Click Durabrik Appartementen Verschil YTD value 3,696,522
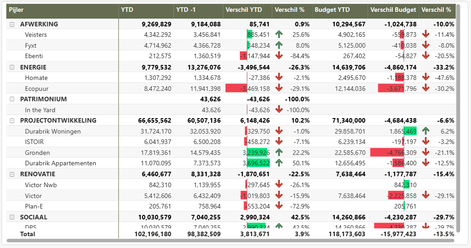This screenshot has height=248, width=471. pos(256,164)
